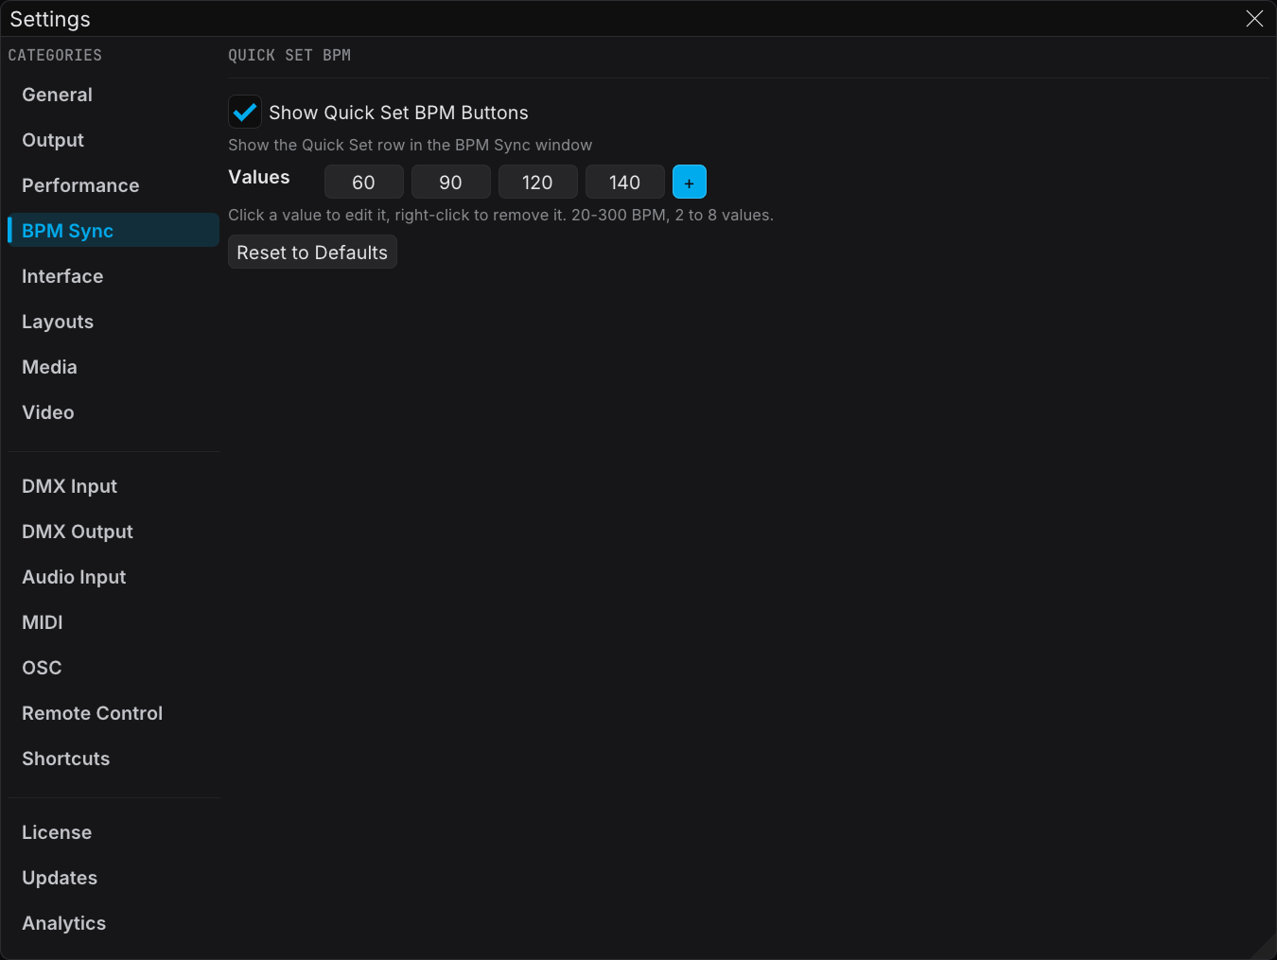
Task: Select the OSC category
Action: pyautogui.click(x=114, y=668)
